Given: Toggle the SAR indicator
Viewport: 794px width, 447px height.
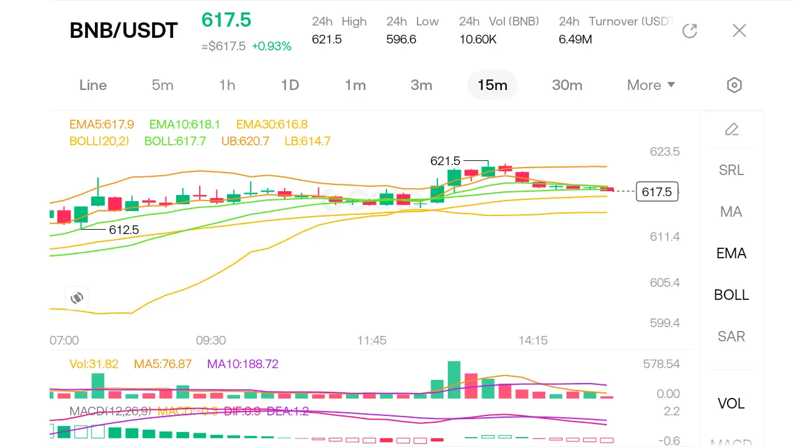Looking at the screenshot, I should (731, 336).
